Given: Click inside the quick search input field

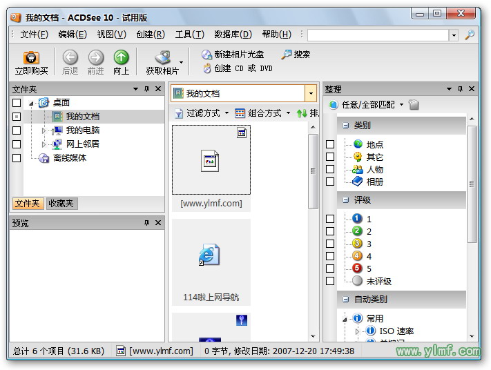Looking at the screenshot, I should pos(378,35).
